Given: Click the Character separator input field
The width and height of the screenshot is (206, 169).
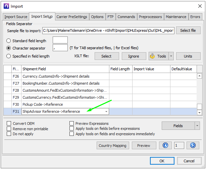Looking at the screenshot, I should (60, 48).
